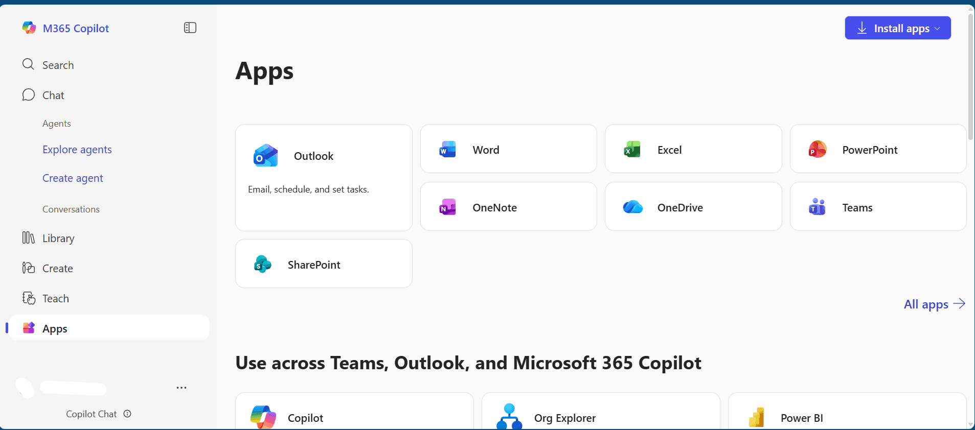Click the page vertical scrollbar
Image resolution: width=975 pixels, height=430 pixels.
pyautogui.click(x=970, y=77)
